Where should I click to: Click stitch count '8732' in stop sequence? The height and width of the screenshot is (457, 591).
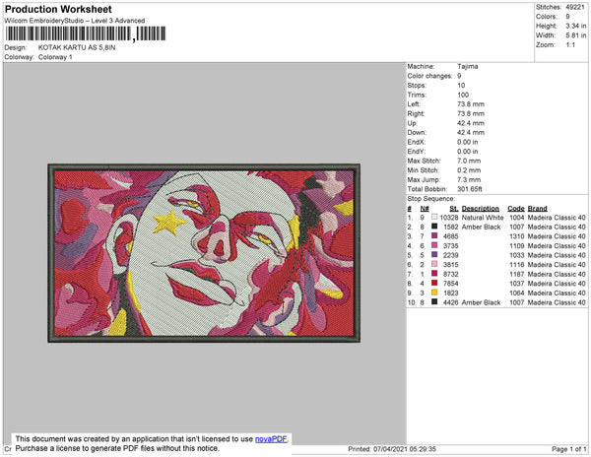[x=451, y=274]
